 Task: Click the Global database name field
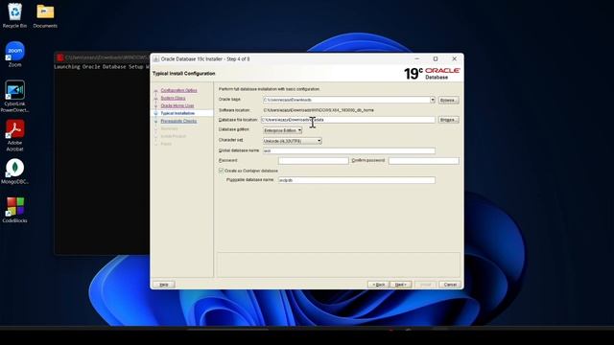pyautogui.click(x=349, y=150)
